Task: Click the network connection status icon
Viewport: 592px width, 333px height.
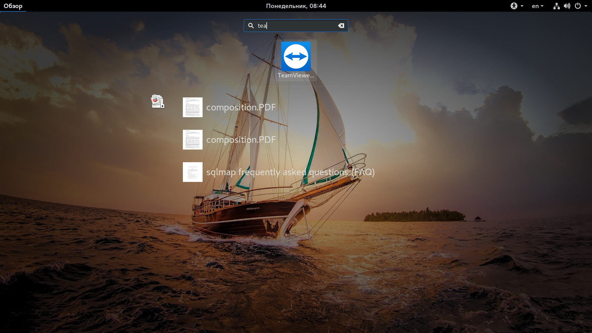Action: pos(557,6)
